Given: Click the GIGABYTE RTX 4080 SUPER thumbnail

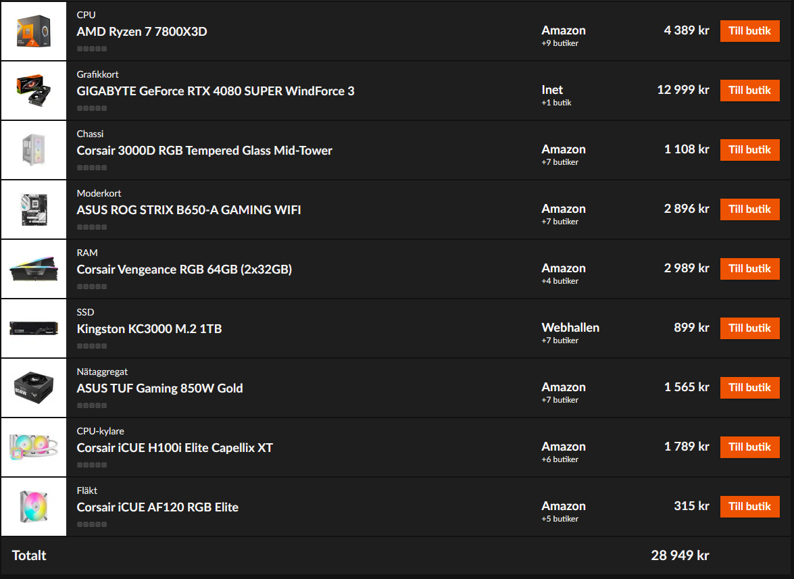Looking at the screenshot, I should 33,91.
